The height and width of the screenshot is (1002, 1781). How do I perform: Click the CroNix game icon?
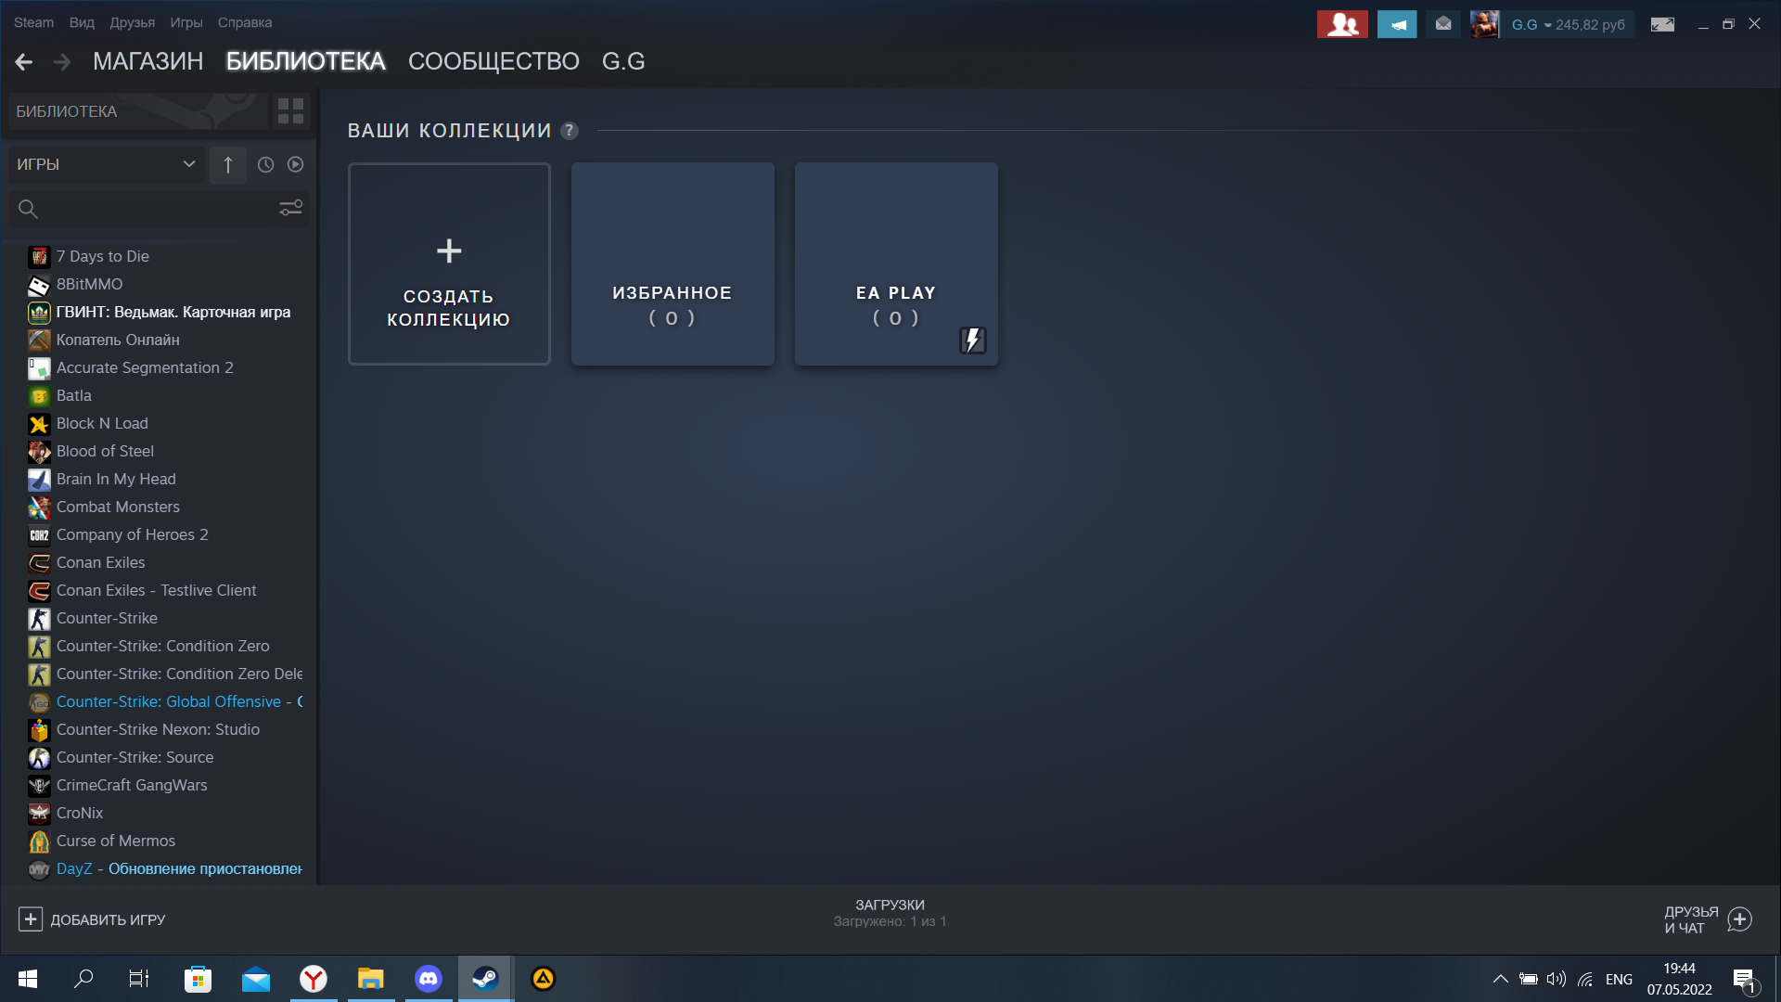39,814
